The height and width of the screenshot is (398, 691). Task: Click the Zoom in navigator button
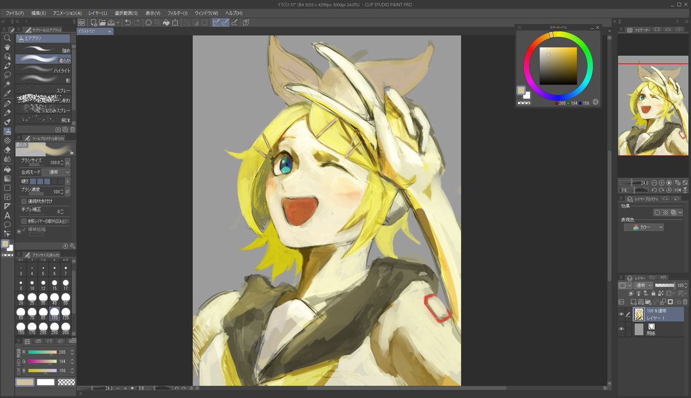662,183
